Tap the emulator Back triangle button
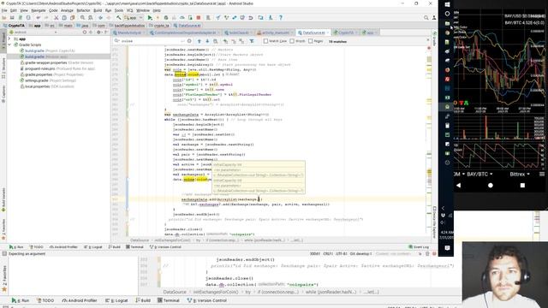 (x=459, y=186)
